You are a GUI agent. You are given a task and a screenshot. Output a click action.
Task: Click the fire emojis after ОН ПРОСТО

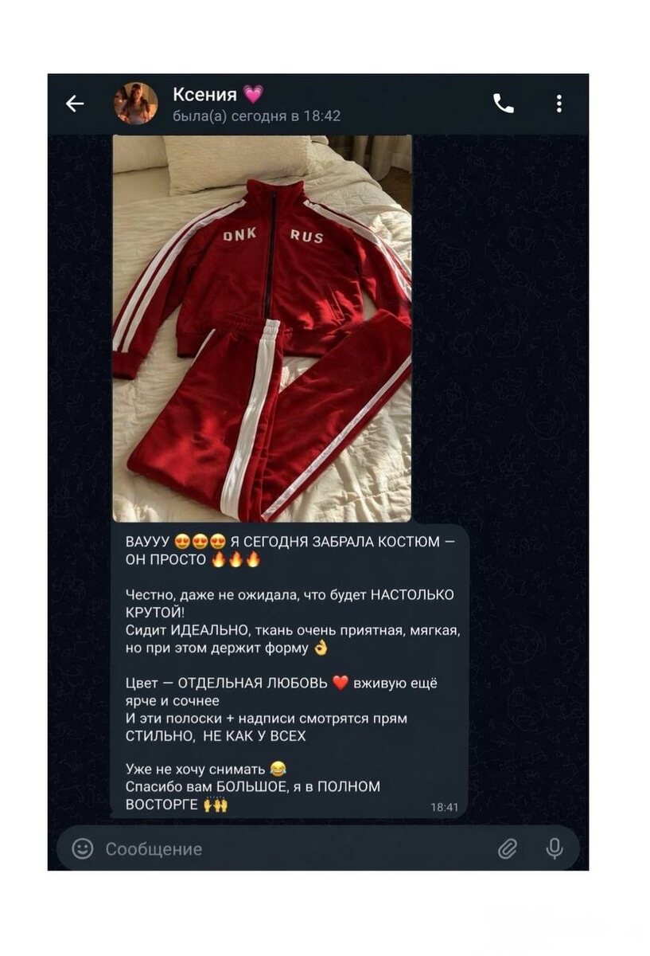(x=236, y=559)
